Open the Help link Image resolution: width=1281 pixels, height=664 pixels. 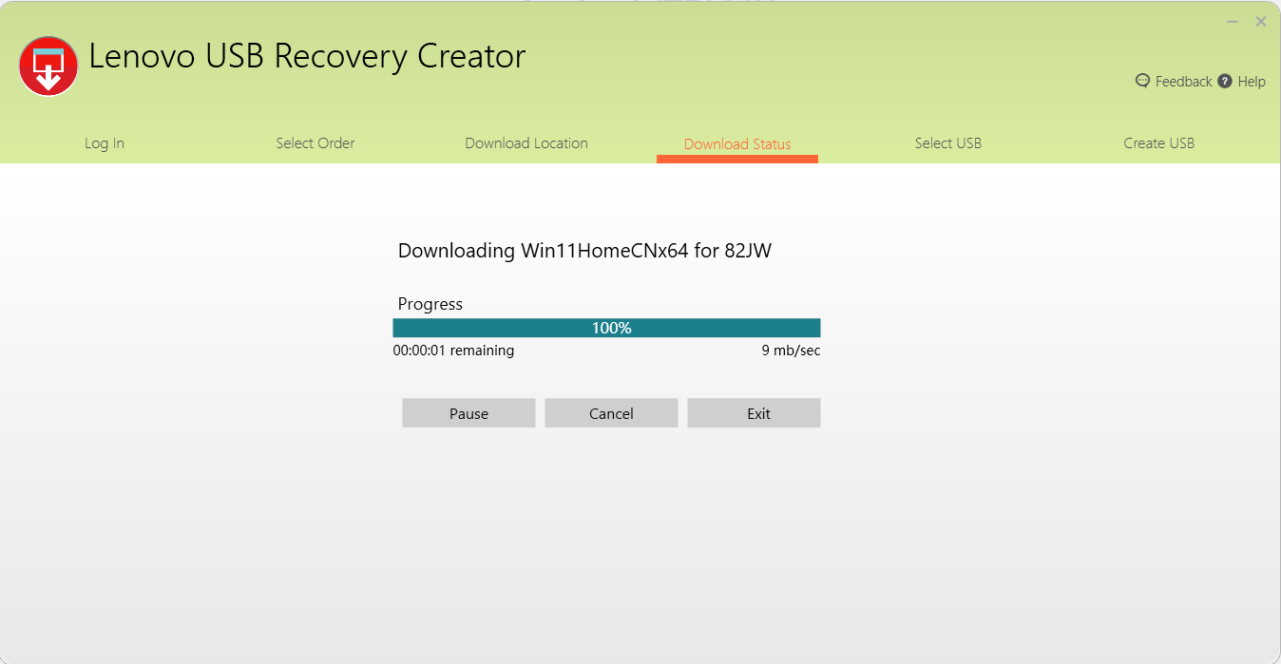(1252, 82)
